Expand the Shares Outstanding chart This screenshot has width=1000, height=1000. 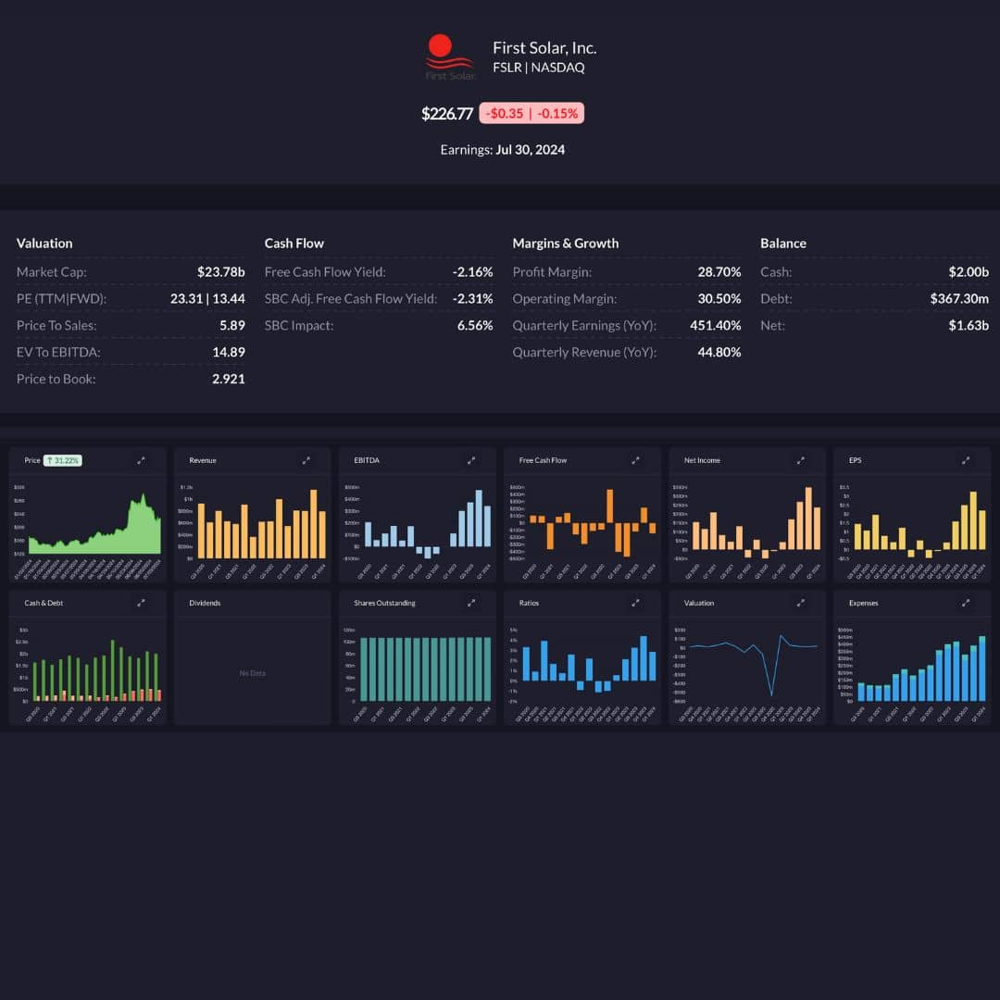pyautogui.click(x=471, y=603)
